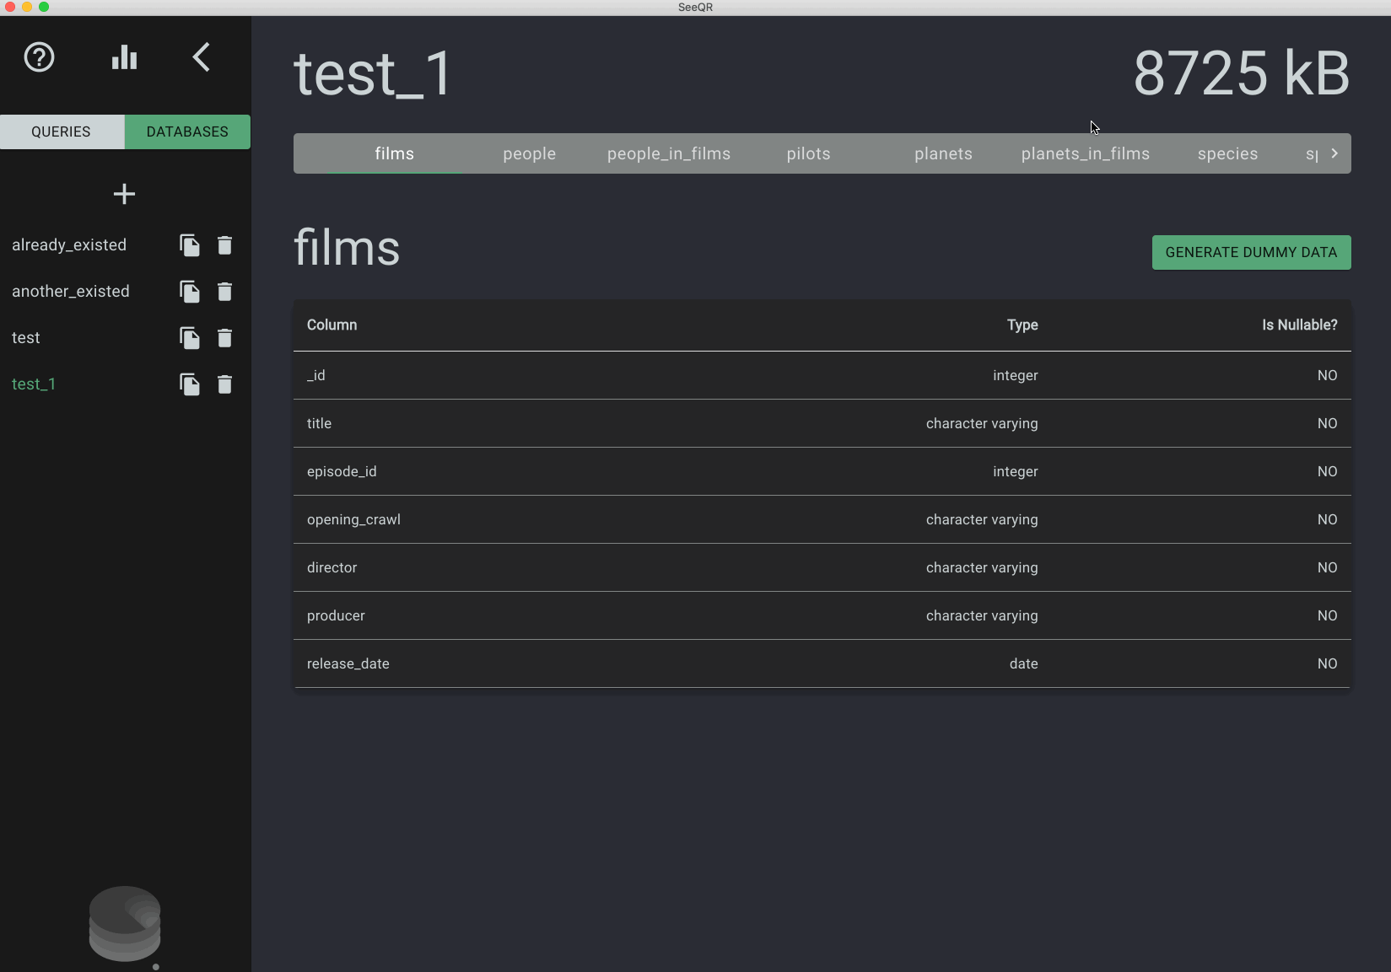Switch to the DATABASES view
Viewport: 1391px width, 972px height.
[x=187, y=132]
